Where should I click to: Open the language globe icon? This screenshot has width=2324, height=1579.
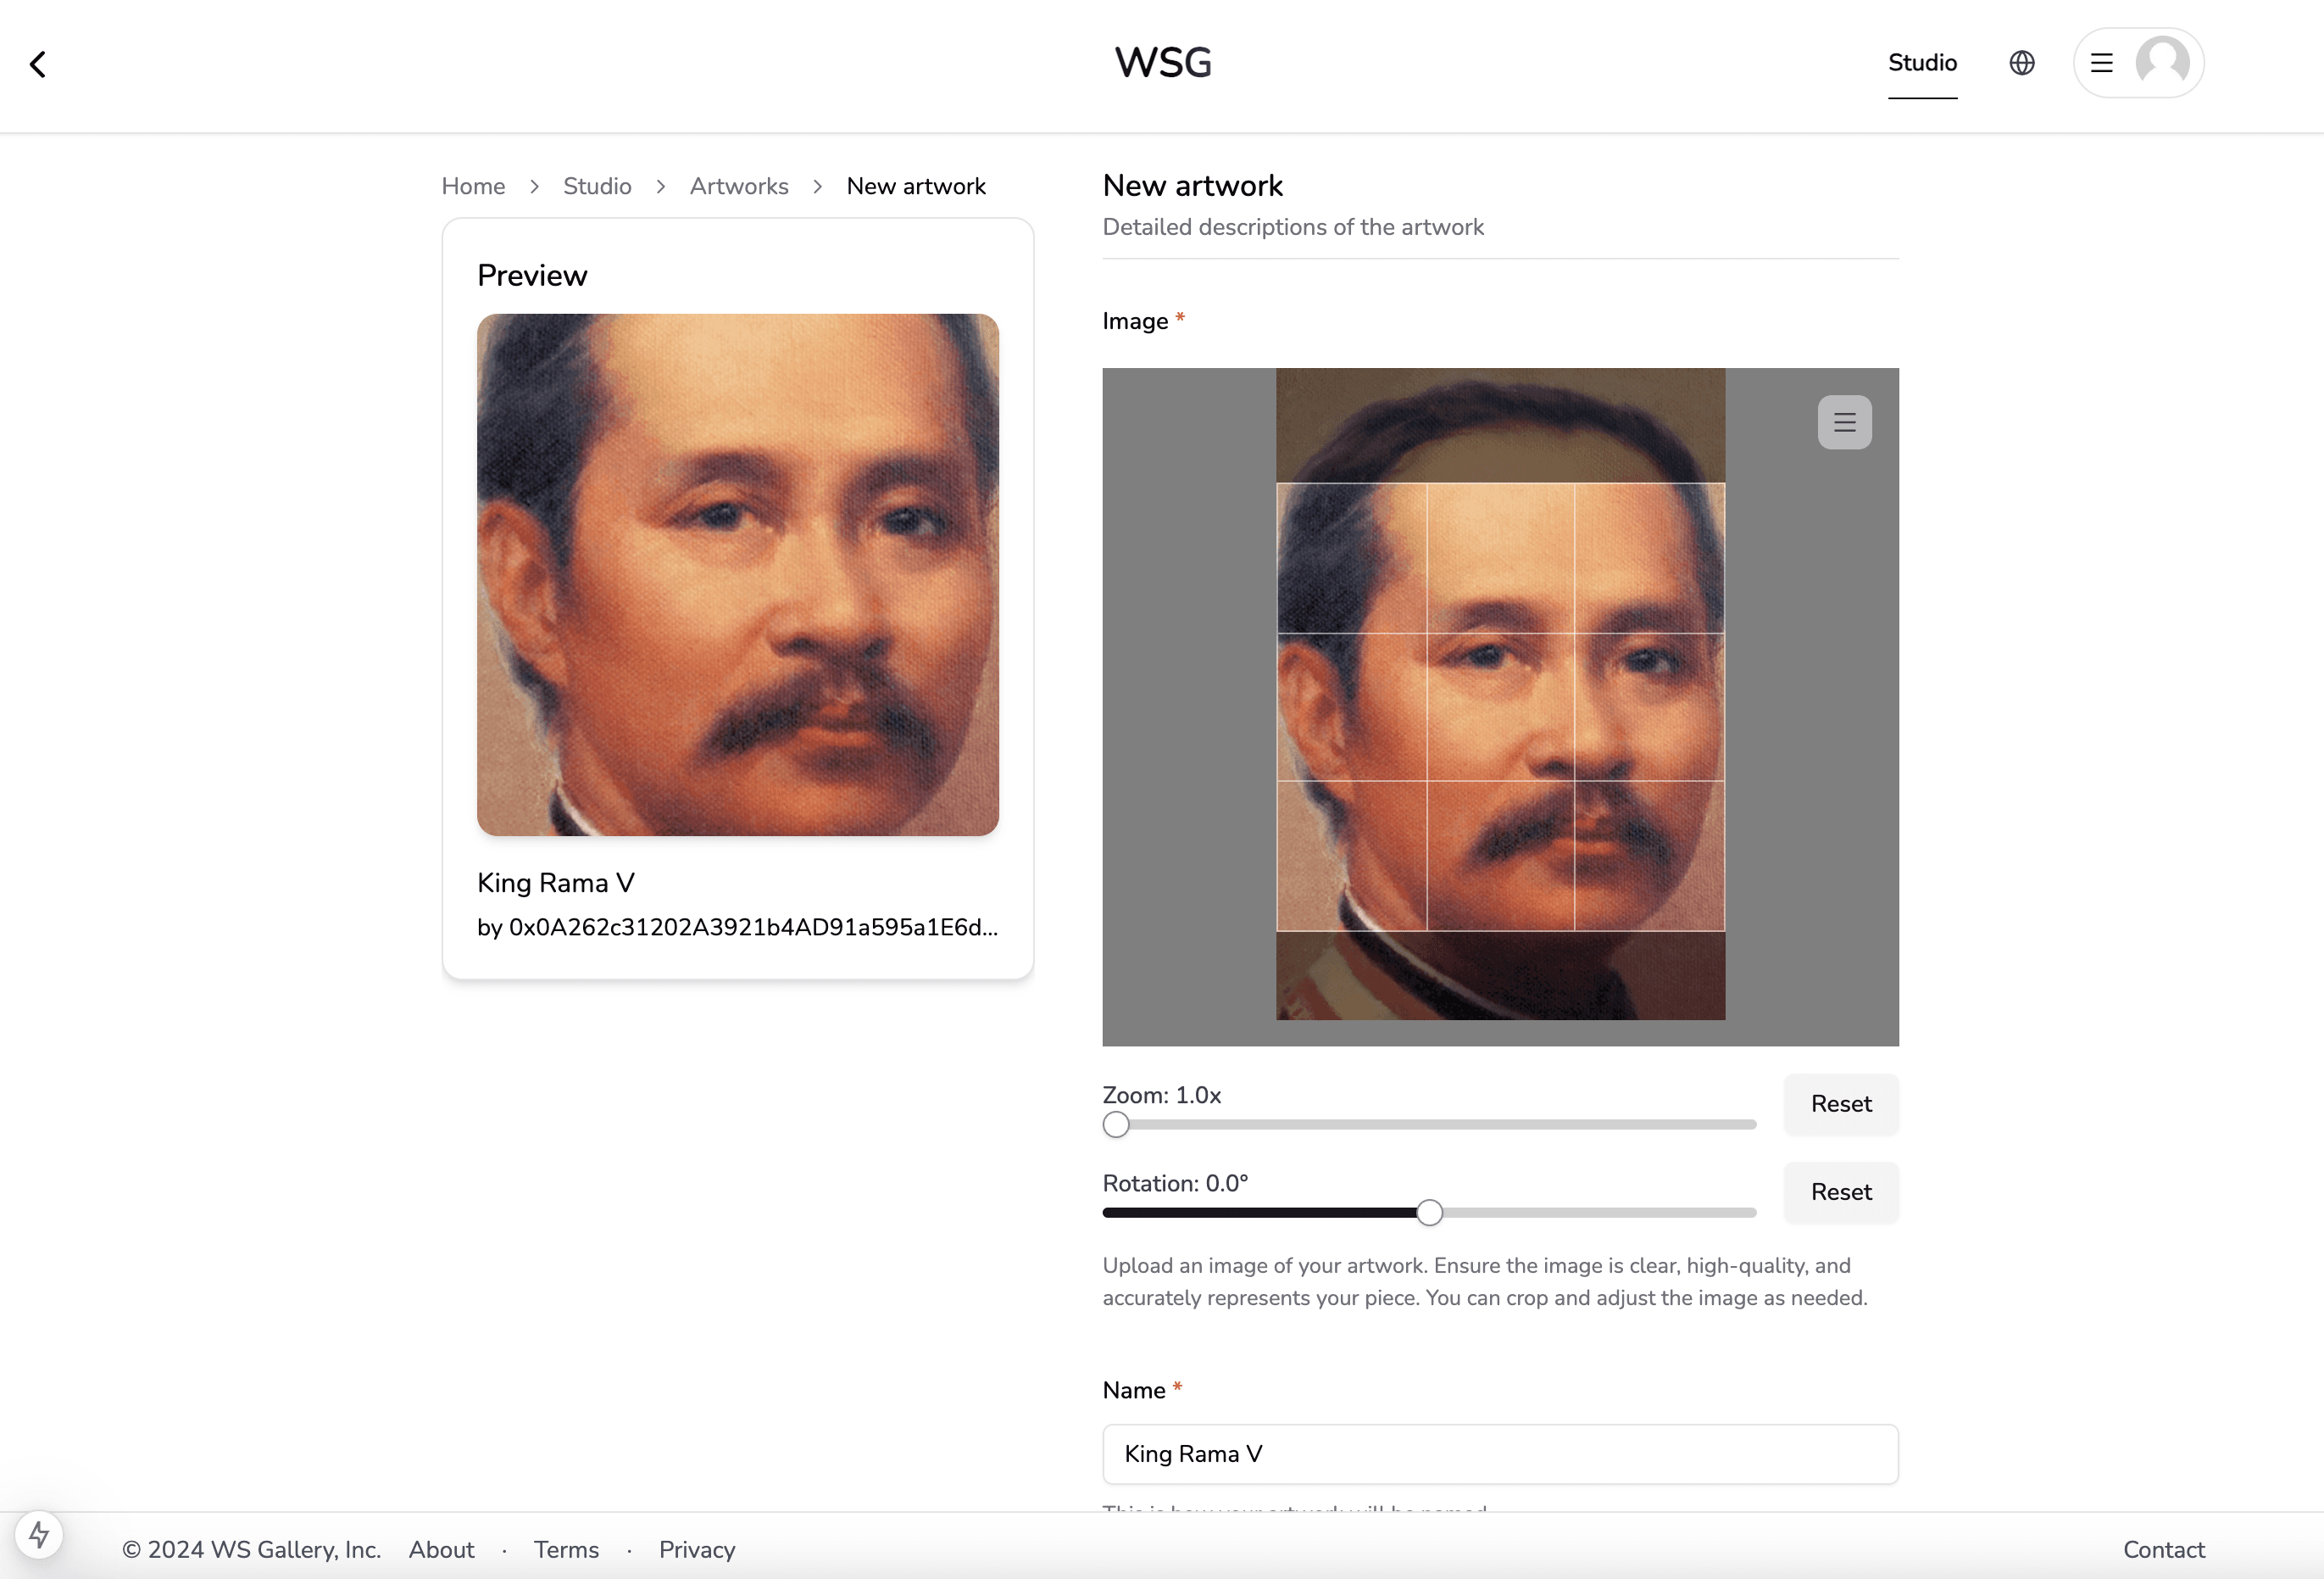(x=2021, y=63)
